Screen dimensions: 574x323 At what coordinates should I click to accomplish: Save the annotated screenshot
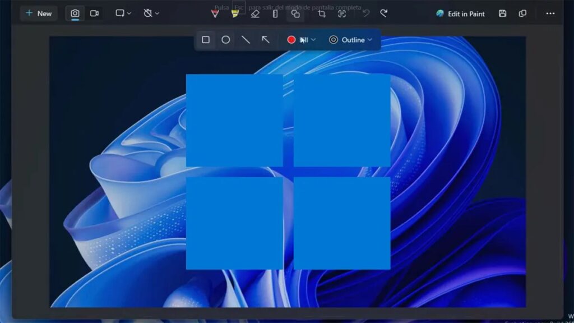tap(502, 13)
